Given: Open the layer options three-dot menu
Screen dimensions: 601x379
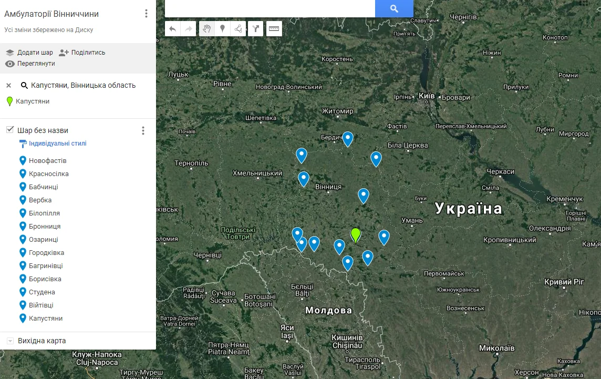Looking at the screenshot, I should (143, 131).
